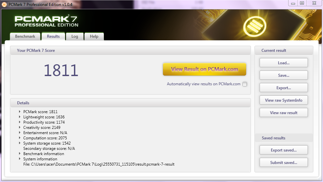Viewport: 323px width, 182px height.
Task: Click the Submit saved... button
Action: 284,162
